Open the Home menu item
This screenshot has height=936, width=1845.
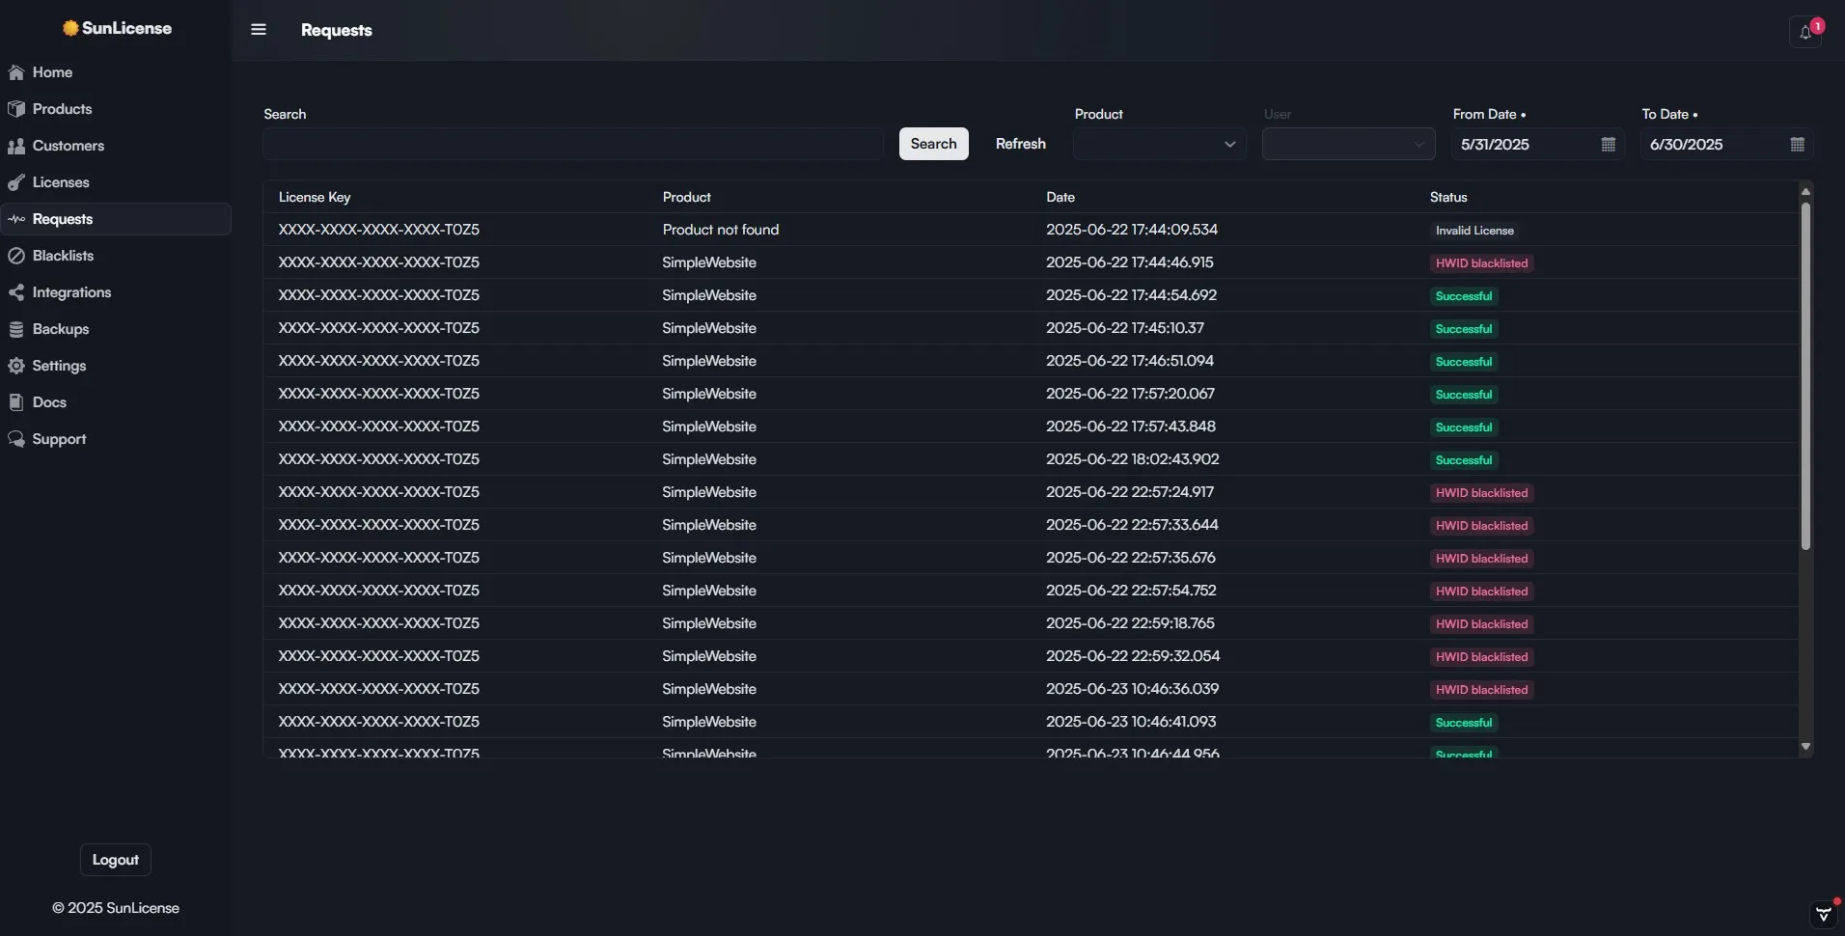pos(116,72)
